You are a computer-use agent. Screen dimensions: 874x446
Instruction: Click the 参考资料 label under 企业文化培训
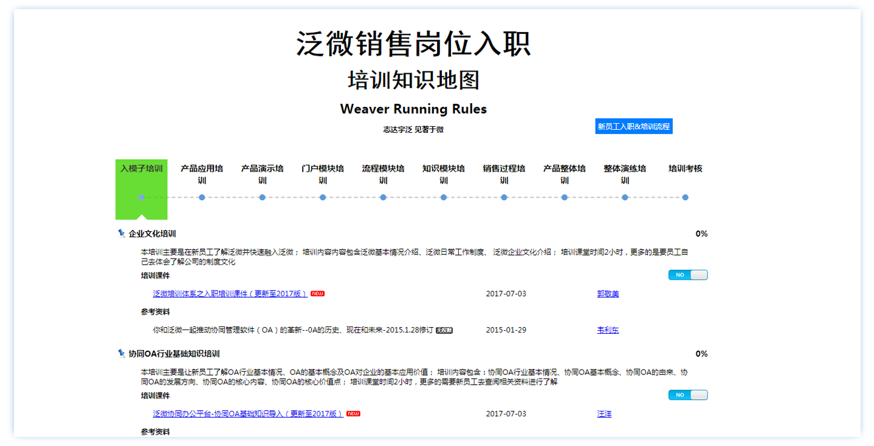(x=156, y=312)
